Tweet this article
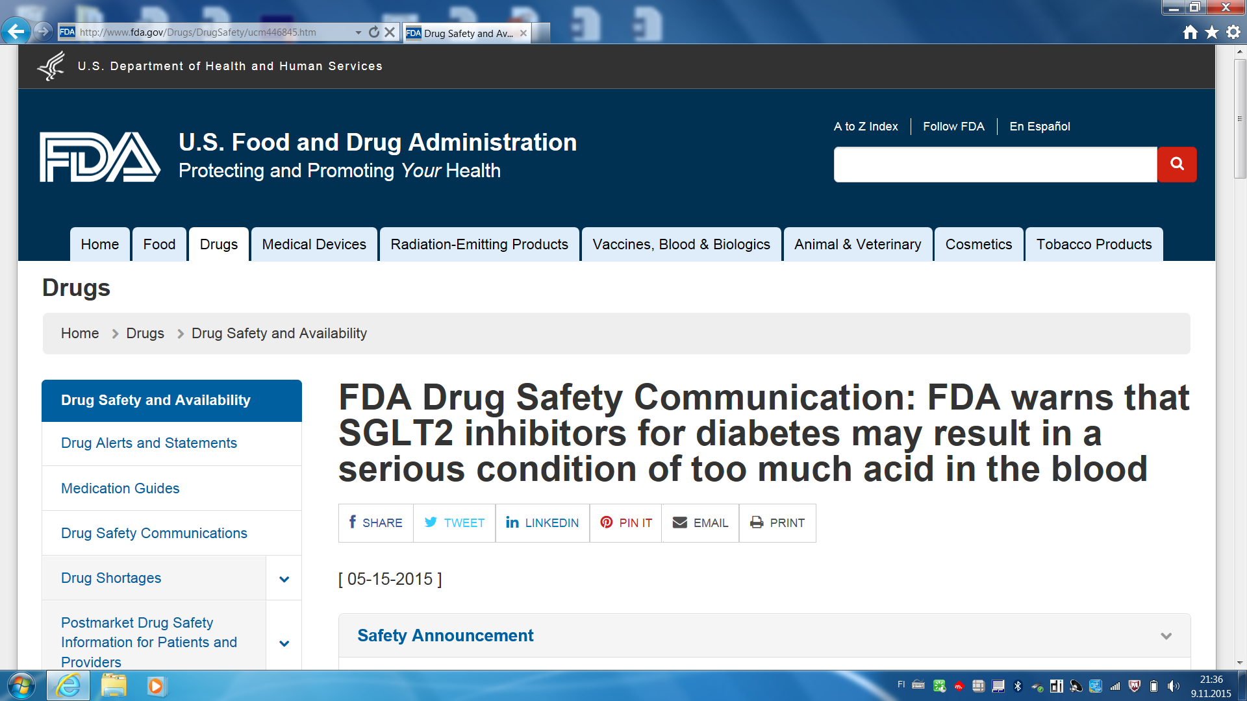1247x701 pixels. point(454,523)
